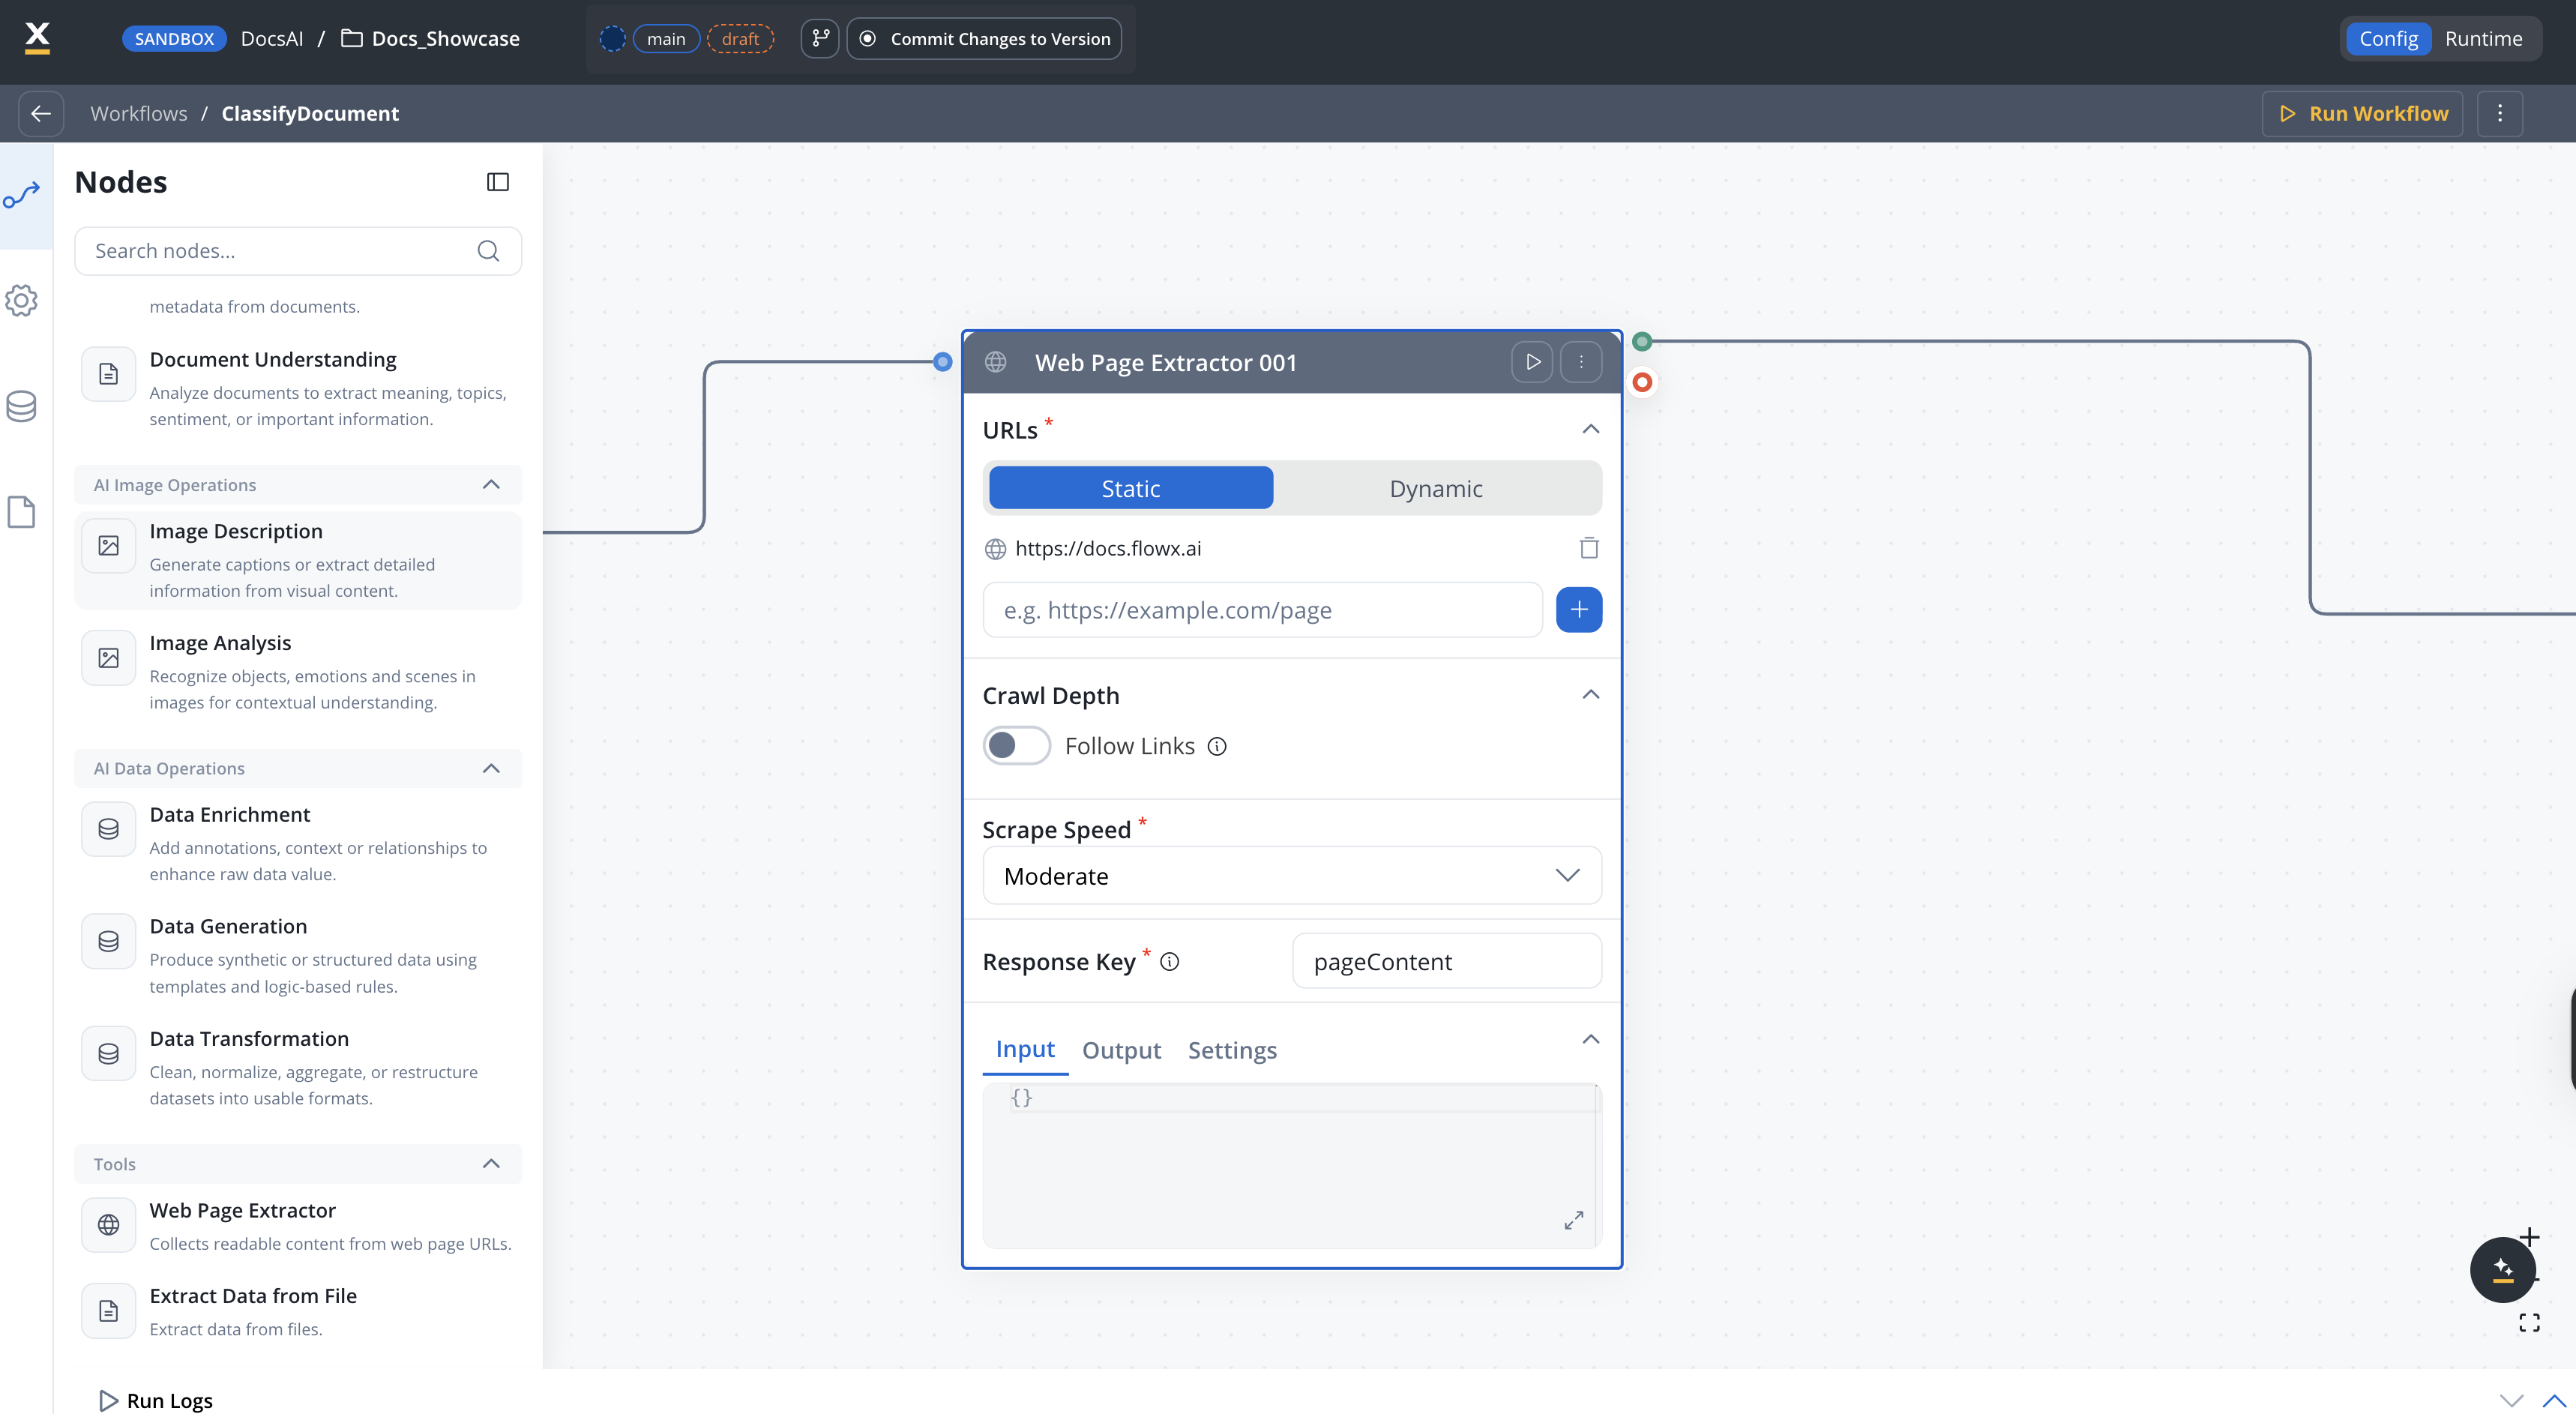
Task: Click the blue add URL plus button
Action: (1578, 610)
